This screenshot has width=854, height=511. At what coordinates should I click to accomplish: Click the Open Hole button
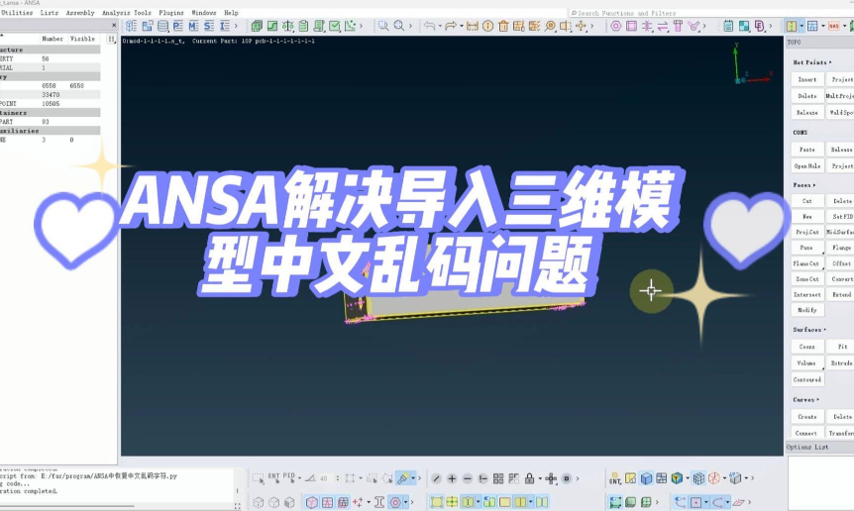(807, 165)
